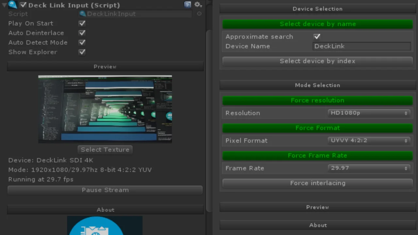
Task: Click the Deck Link Input script icon
Action: point(12,5)
